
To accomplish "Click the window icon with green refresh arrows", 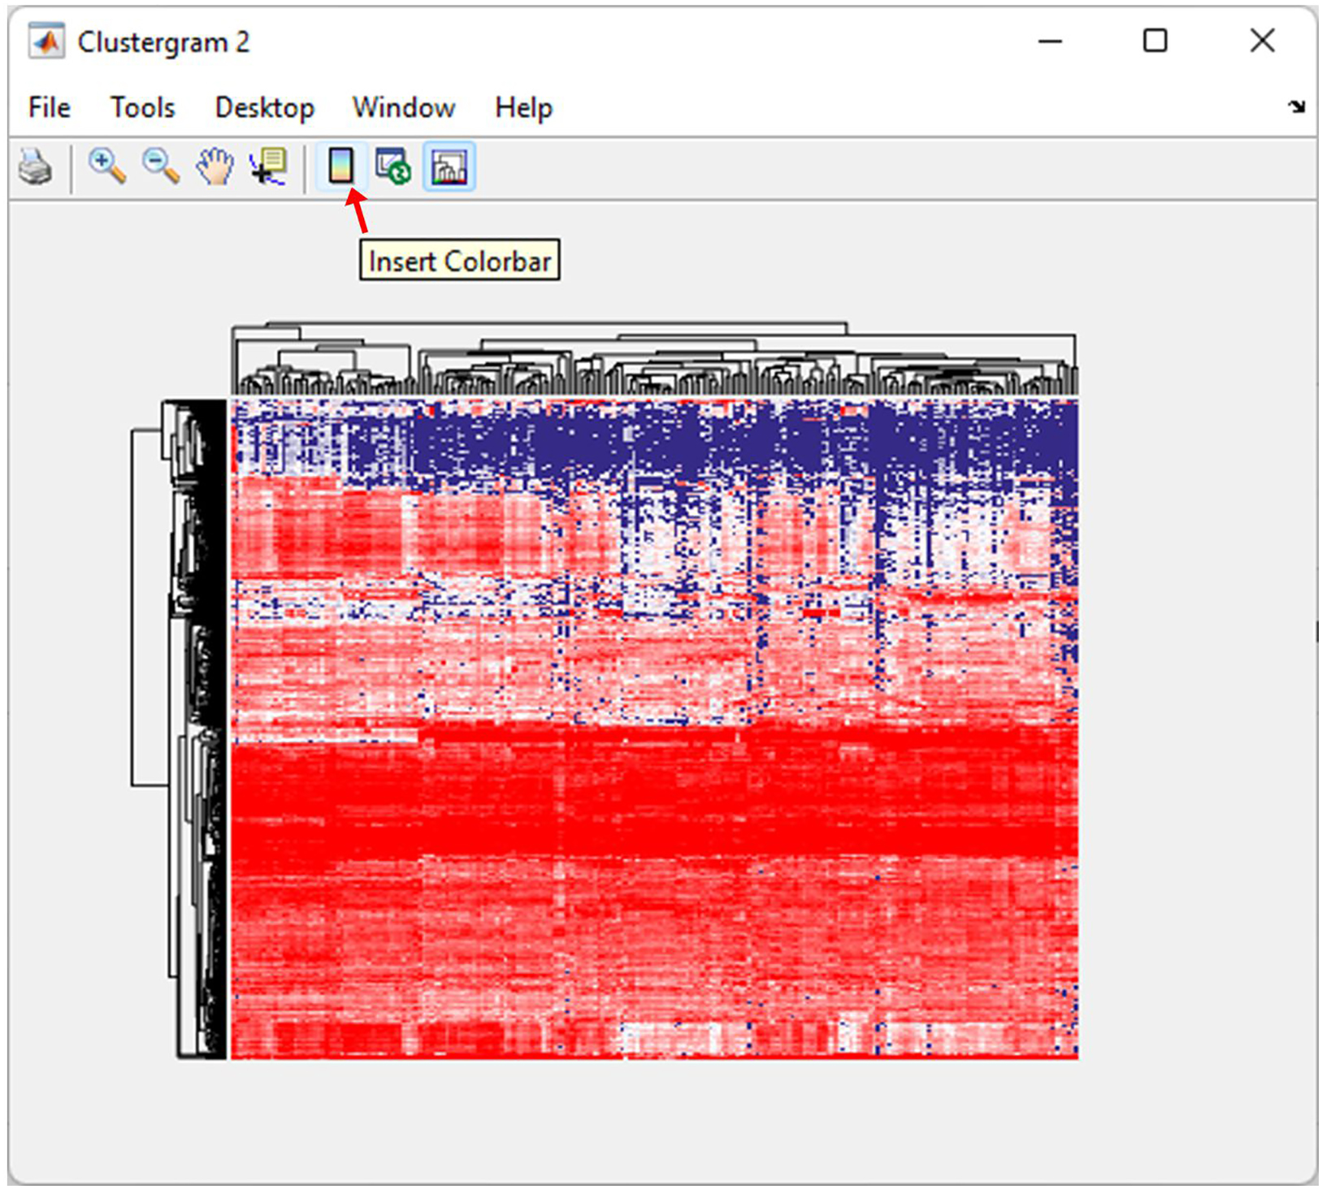I will click(x=393, y=167).
